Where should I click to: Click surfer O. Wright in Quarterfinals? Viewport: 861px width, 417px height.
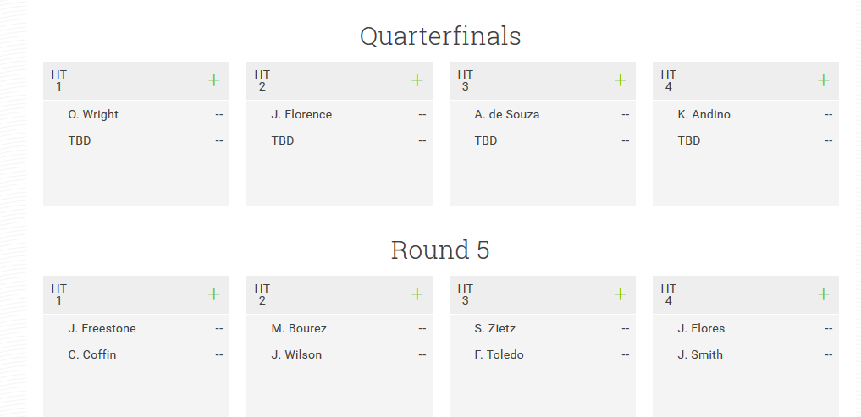[93, 115]
